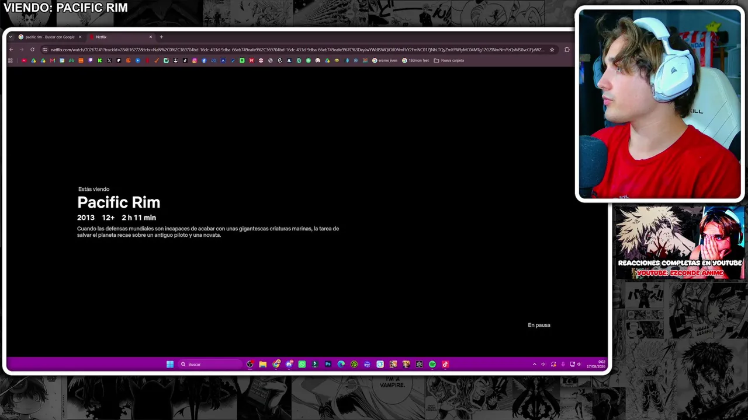Open the Facebook bookmark

point(204,61)
